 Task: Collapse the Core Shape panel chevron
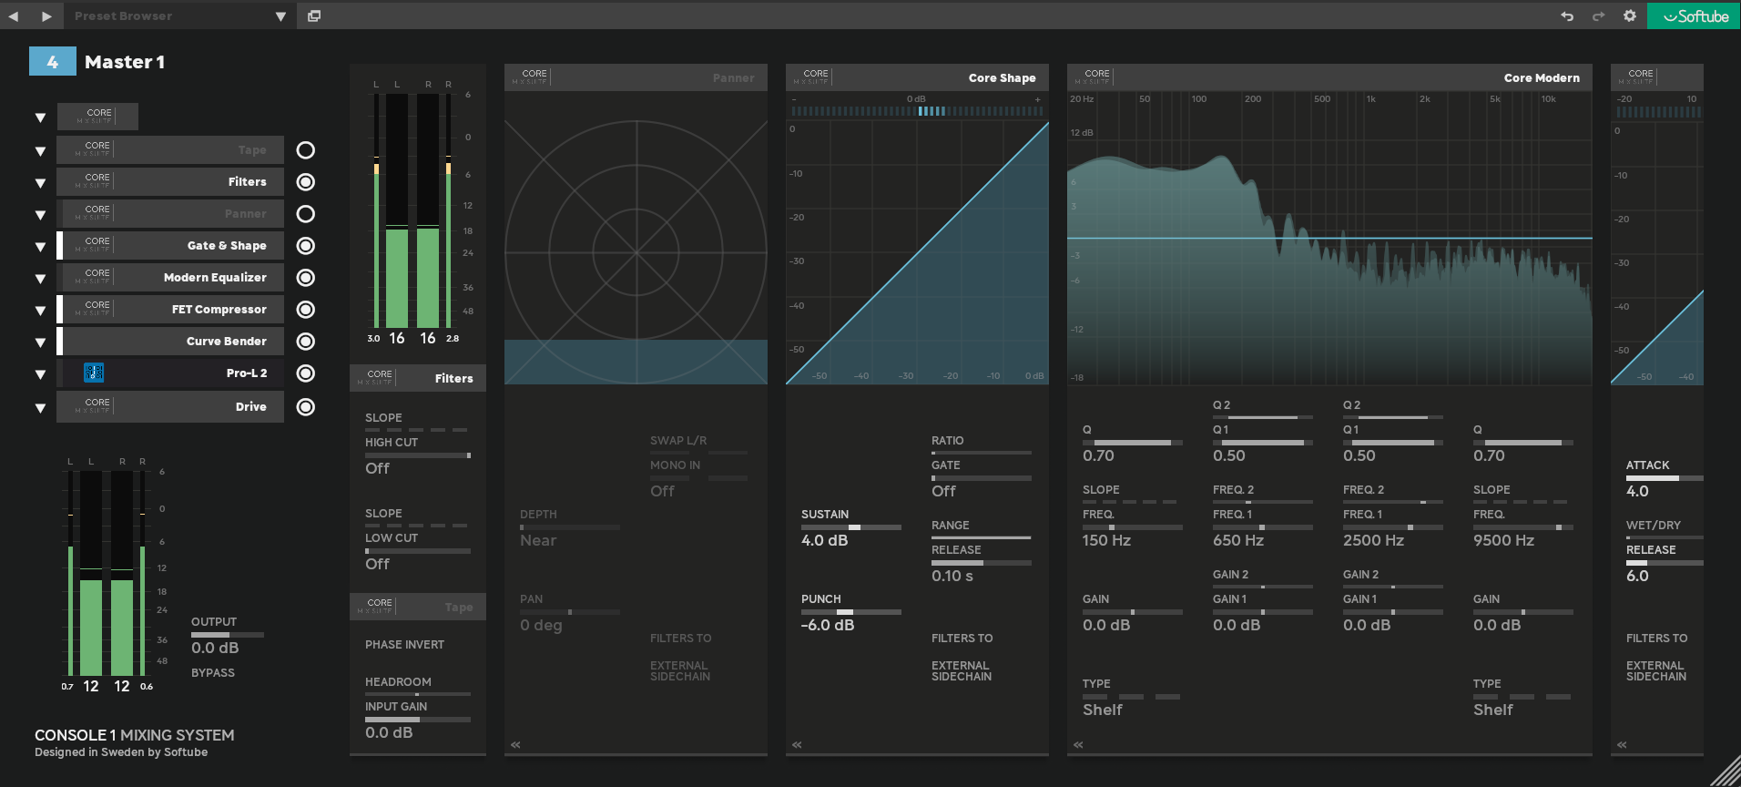(797, 745)
